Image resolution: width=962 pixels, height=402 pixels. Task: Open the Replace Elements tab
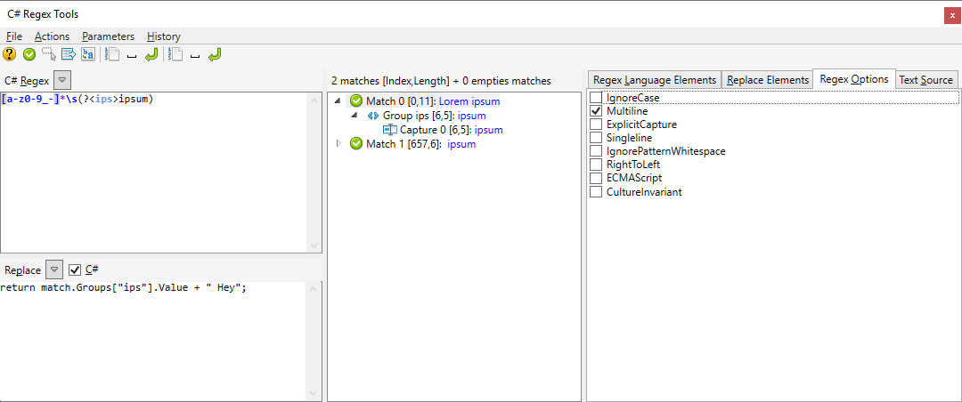[x=767, y=80]
